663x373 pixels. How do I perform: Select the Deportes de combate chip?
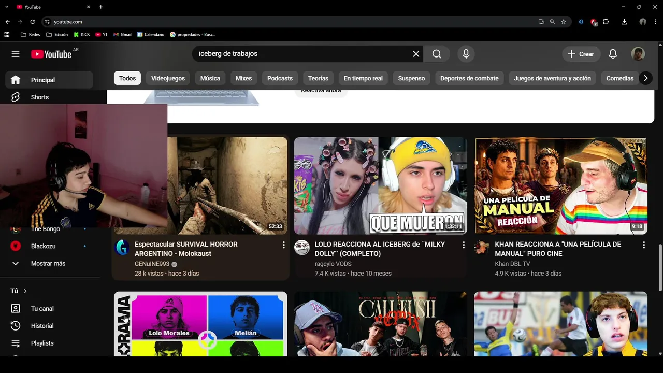coord(469,78)
